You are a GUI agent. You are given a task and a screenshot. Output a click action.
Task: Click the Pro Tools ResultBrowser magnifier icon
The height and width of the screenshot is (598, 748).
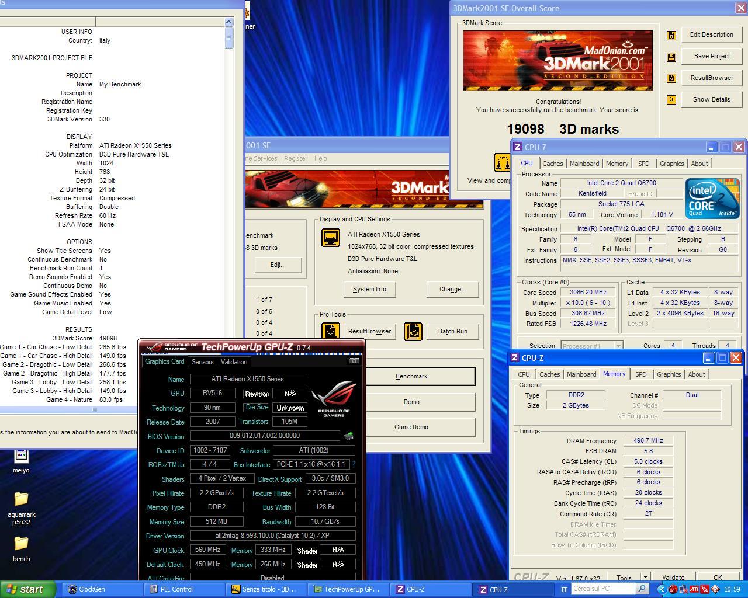coord(331,332)
